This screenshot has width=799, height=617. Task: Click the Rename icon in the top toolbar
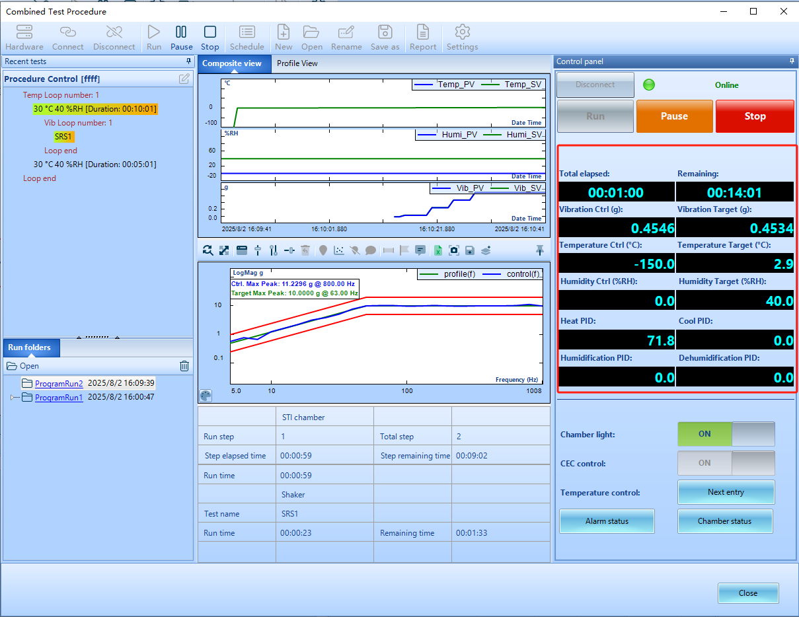pyautogui.click(x=346, y=38)
